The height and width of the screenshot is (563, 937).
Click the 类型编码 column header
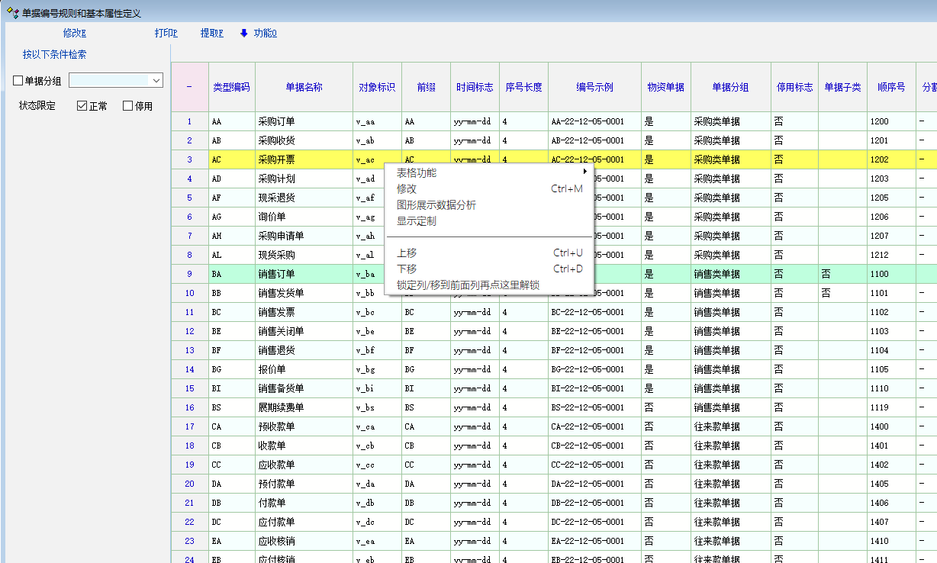[231, 87]
